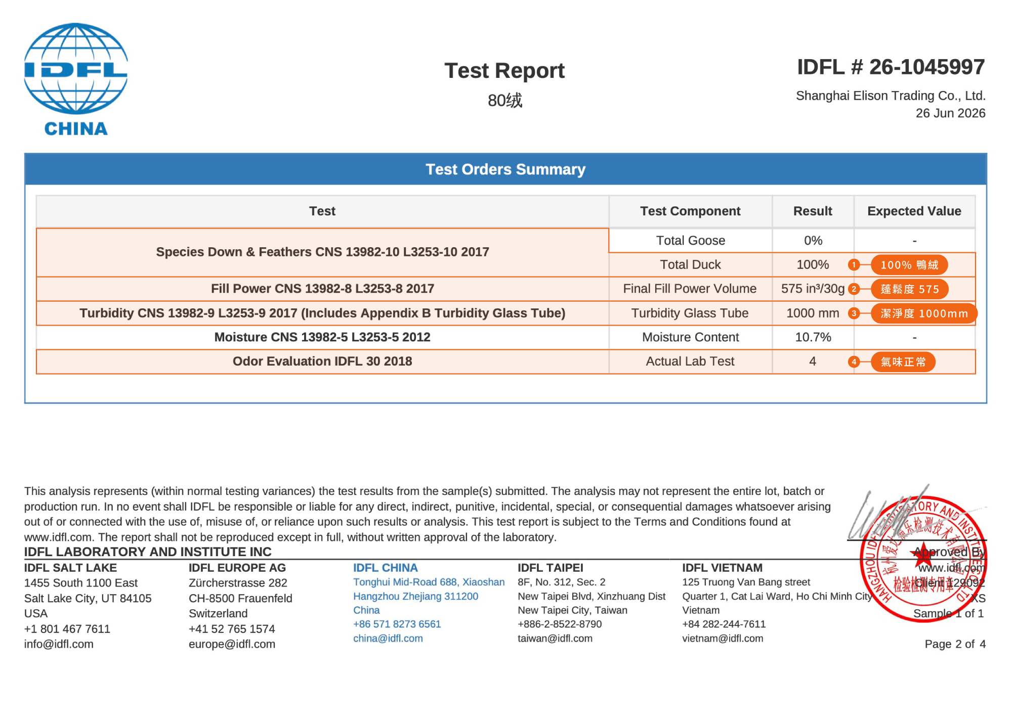Select the Turbidity CNS 13982-9 test row
The height and width of the screenshot is (723, 1012).
[x=505, y=313]
